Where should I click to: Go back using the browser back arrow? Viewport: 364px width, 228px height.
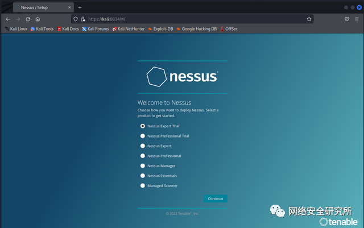click(x=8, y=19)
